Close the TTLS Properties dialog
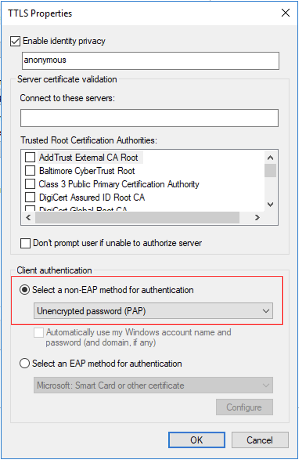299x460 pixels. 286,13
